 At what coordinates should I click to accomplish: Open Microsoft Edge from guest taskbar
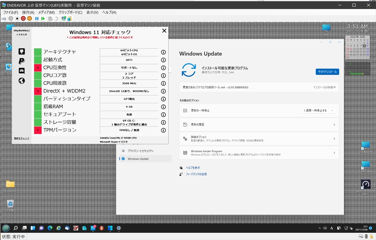coord(50,228)
